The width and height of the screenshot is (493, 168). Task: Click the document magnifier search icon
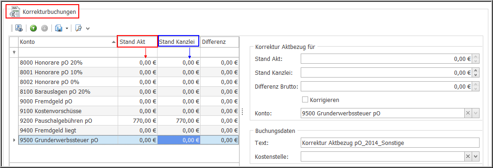pos(79,28)
